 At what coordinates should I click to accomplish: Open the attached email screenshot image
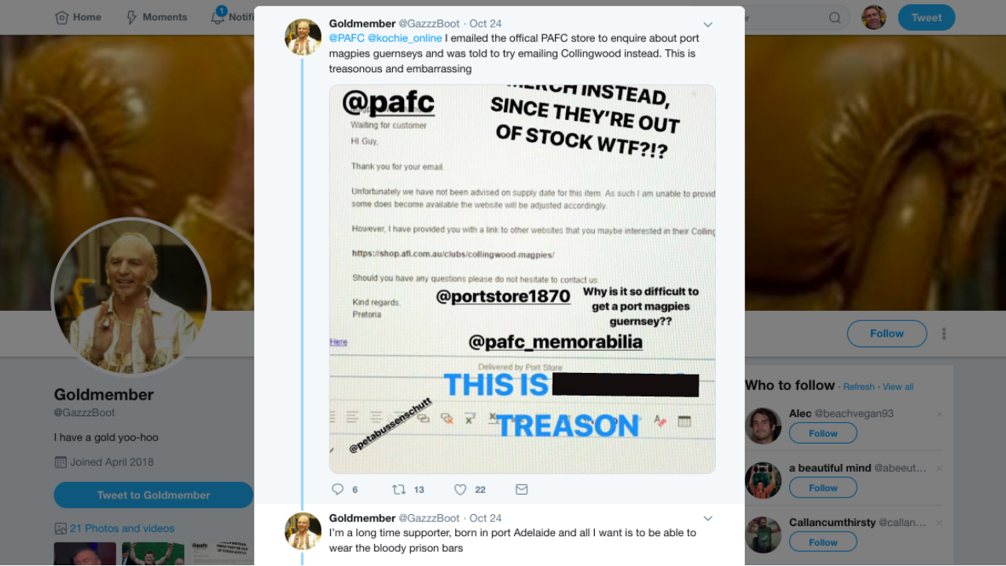click(x=522, y=279)
